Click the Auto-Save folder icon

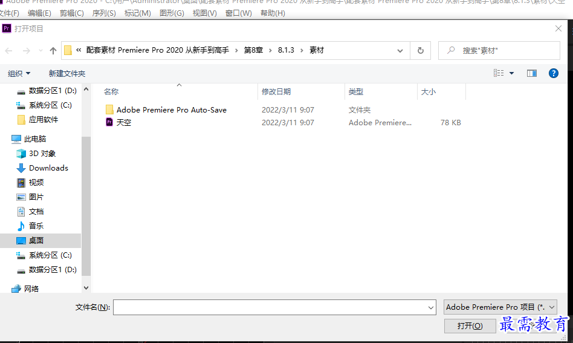pyautogui.click(x=109, y=109)
